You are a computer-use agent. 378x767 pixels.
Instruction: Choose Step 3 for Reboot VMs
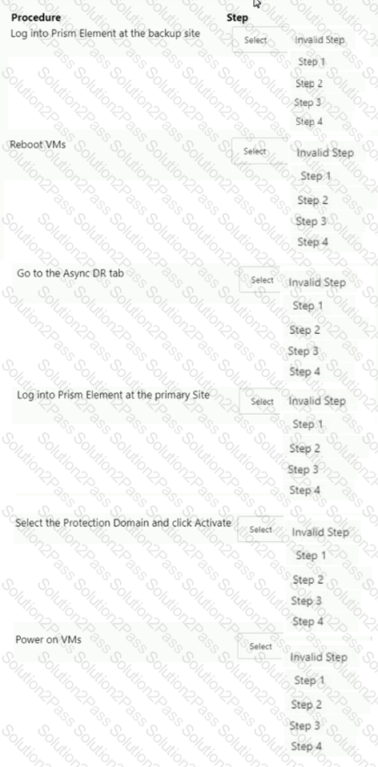click(311, 221)
